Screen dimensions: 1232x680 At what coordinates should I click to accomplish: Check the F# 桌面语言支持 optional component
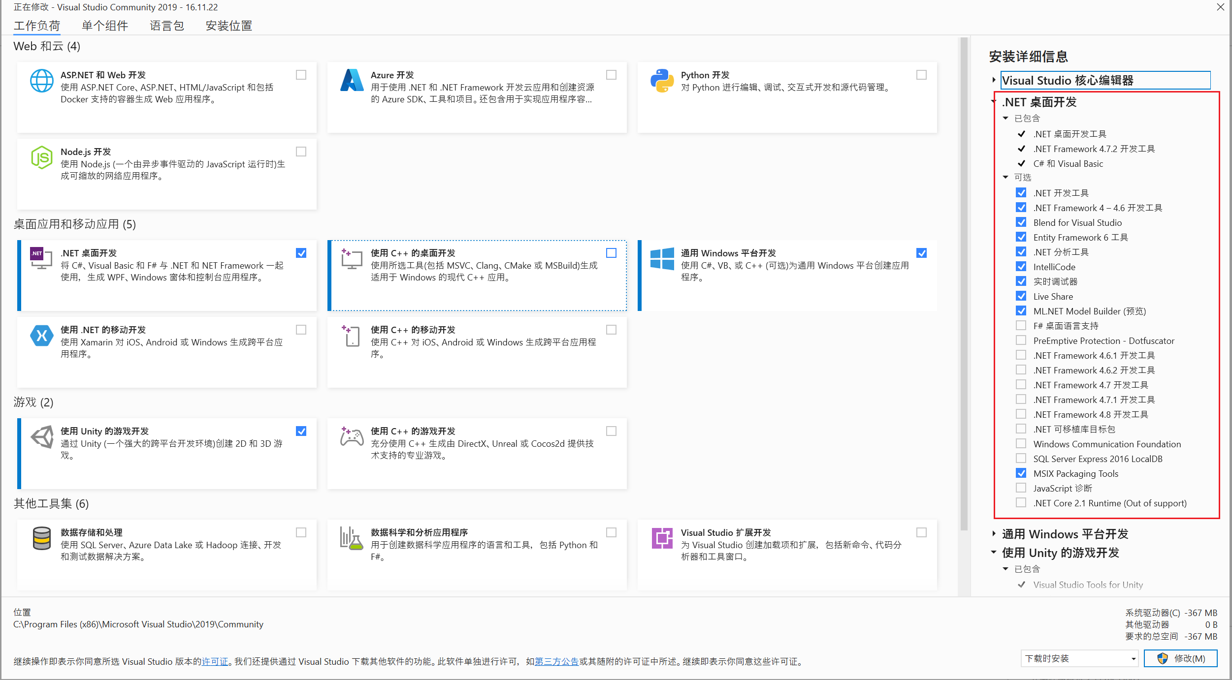[x=1021, y=325]
